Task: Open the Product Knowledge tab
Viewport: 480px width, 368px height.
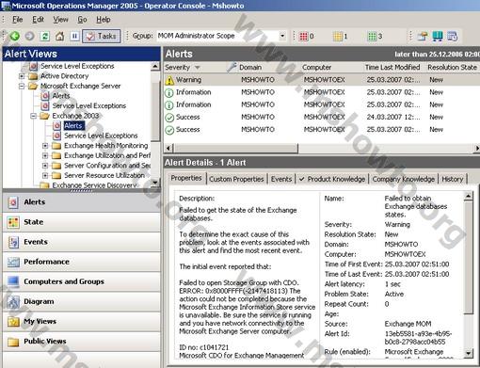Action: tap(332, 179)
